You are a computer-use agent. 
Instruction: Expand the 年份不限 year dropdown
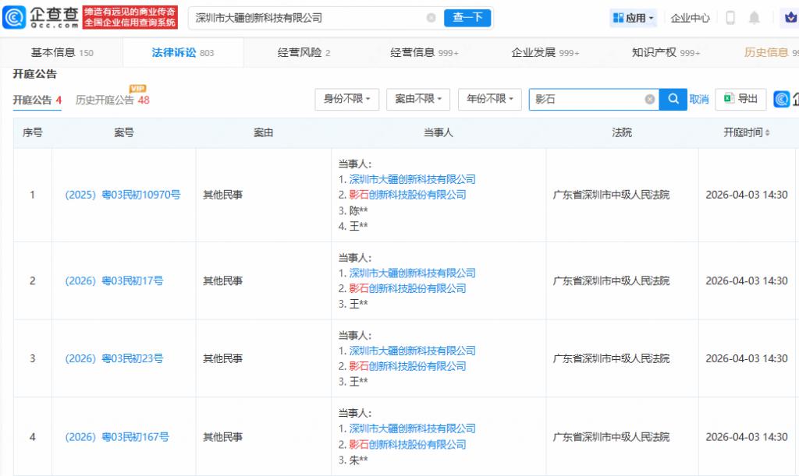[x=490, y=99]
